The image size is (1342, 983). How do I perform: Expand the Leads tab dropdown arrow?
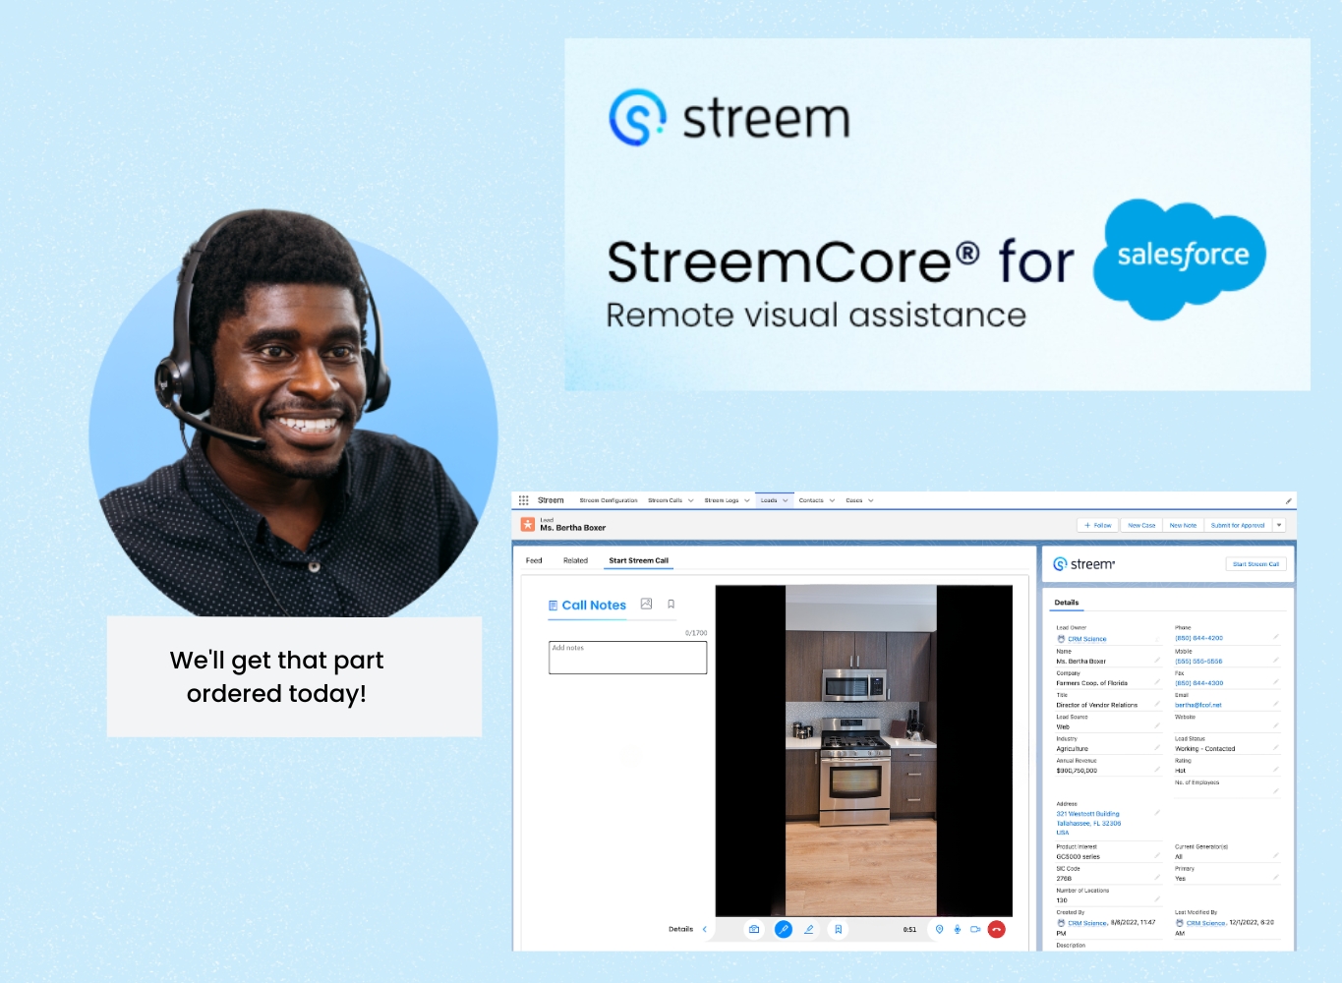[786, 500]
